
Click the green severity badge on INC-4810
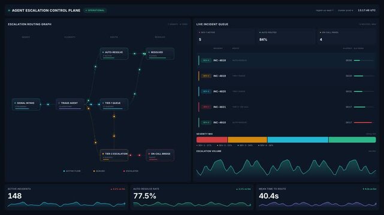point(206,122)
